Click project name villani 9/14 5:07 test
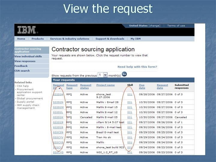This screenshot has width=216, height=162. tap(110, 122)
